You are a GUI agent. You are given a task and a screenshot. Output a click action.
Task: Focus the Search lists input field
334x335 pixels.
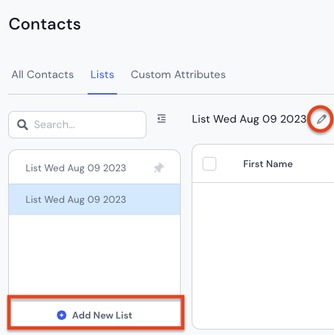77,125
